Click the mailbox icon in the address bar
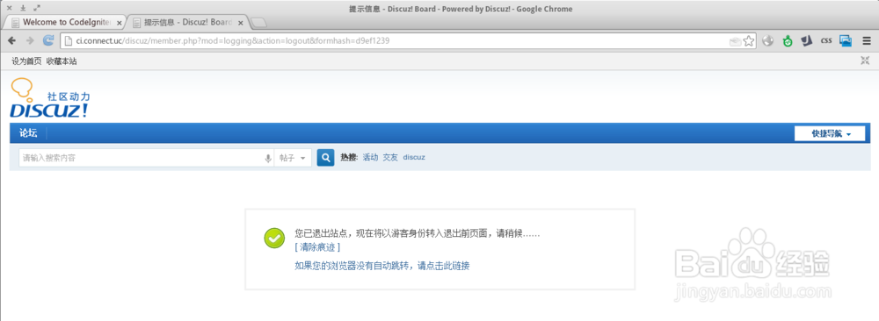Screen dimensions: 879x321 tap(735, 41)
